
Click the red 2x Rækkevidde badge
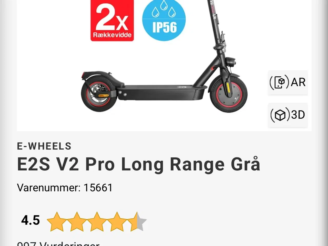click(x=112, y=20)
